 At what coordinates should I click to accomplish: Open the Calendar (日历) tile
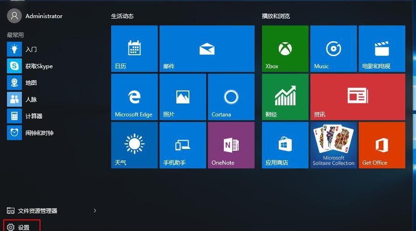click(134, 49)
